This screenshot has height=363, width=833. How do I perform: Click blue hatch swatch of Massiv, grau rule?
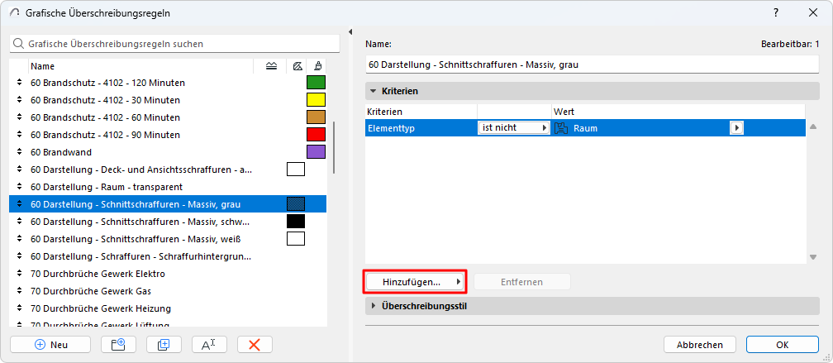(x=296, y=204)
